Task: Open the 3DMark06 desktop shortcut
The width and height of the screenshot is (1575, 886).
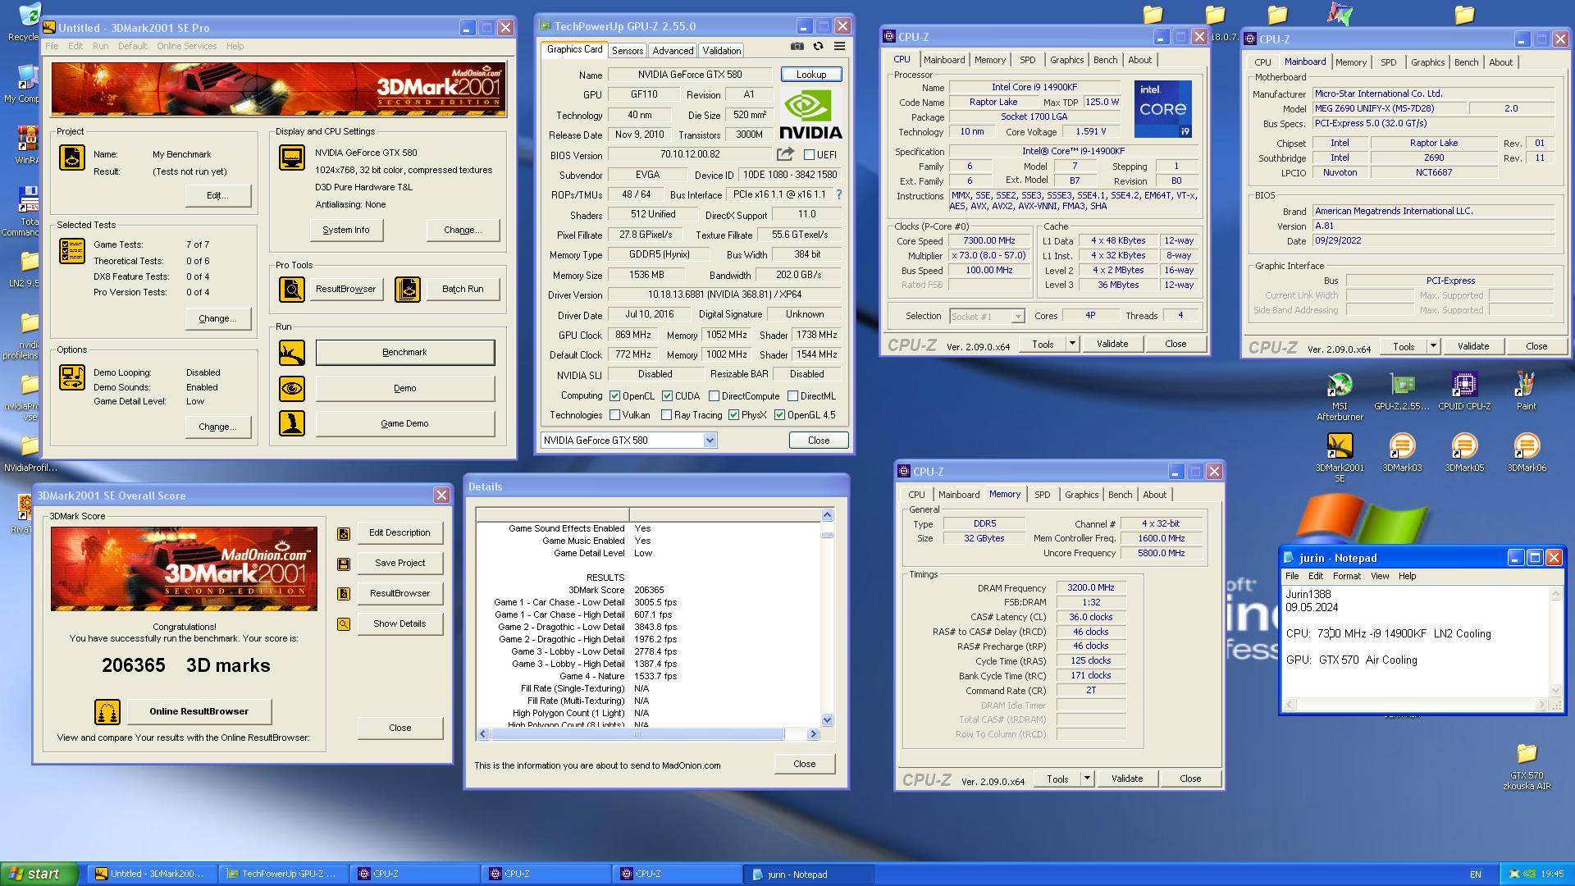Action: 1527,453
